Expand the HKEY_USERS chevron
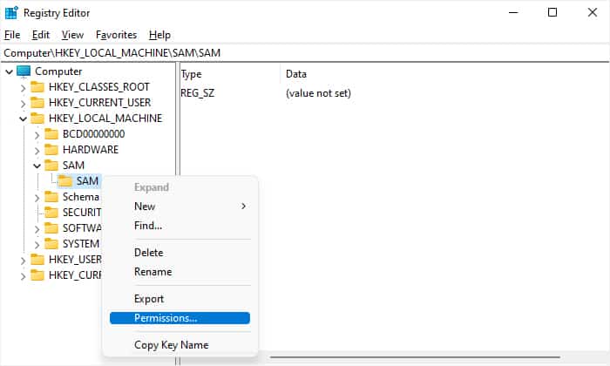This screenshot has height=366, width=610. (23, 261)
